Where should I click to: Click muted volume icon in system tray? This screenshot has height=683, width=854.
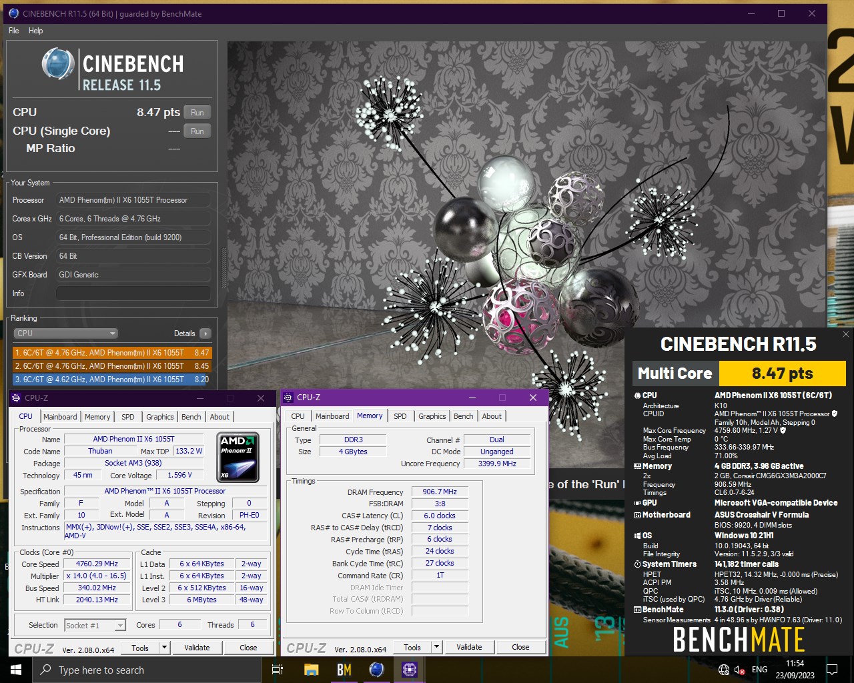739,670
